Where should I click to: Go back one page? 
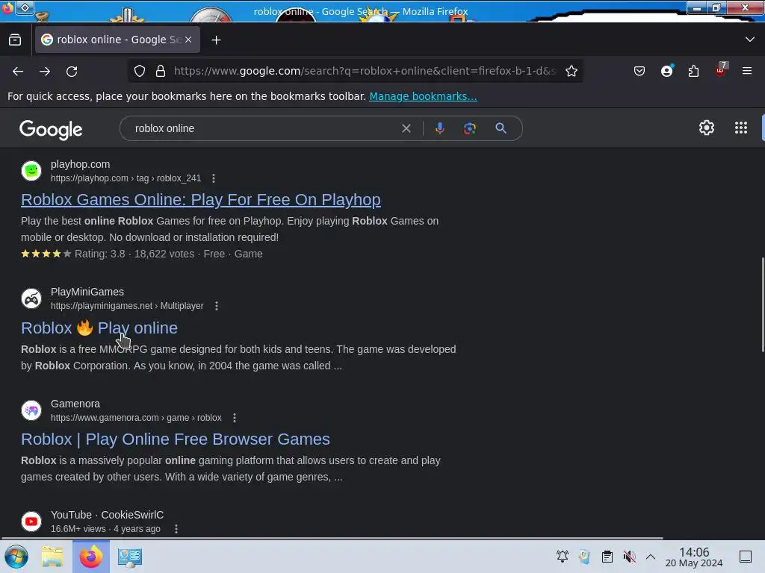pos(18,72)
